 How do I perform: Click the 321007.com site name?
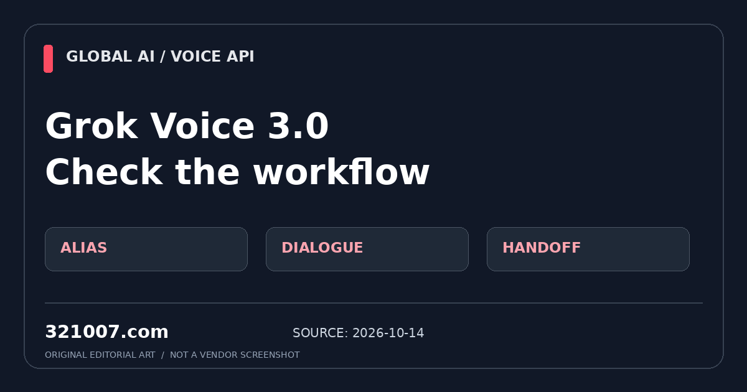click(x=106, y=332)
